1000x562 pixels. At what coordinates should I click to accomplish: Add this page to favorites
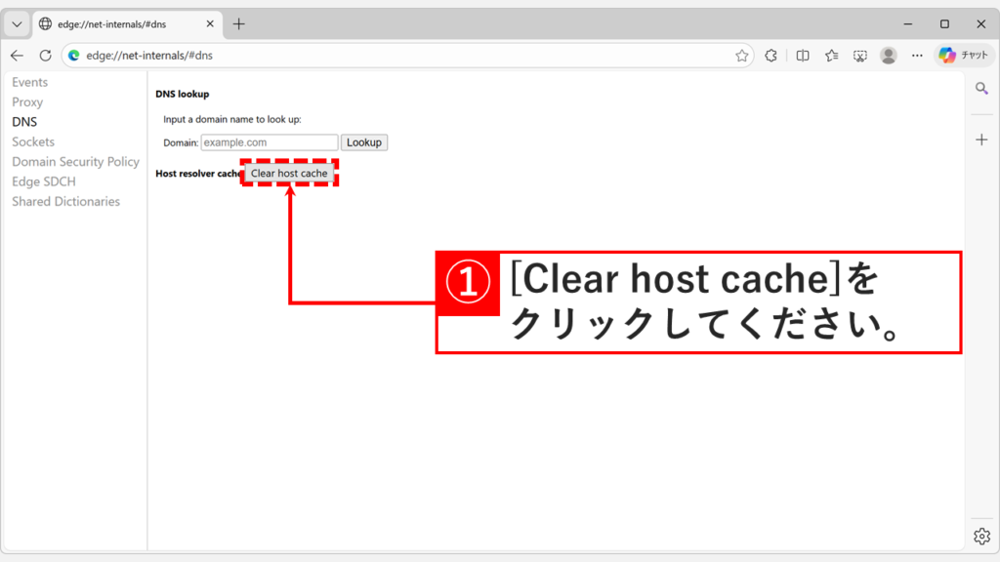tap(742, 56)
